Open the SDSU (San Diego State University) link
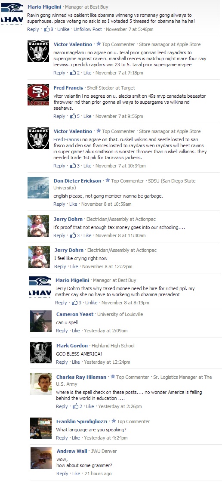 tap(124, 184)
